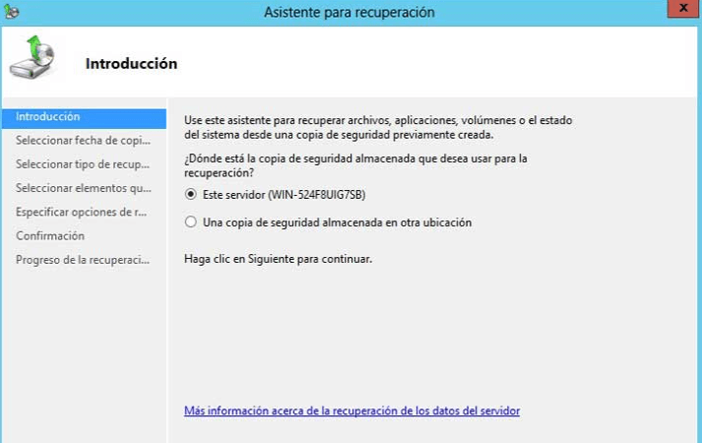Go to 'Seleccionar elementos qu...' step
The image size is (702, 443).
click(x=84, y=188)
